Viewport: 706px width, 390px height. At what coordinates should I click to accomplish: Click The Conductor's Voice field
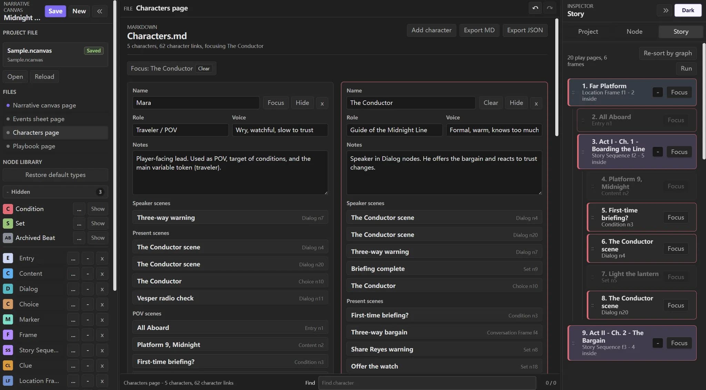[x=494, y=130]
